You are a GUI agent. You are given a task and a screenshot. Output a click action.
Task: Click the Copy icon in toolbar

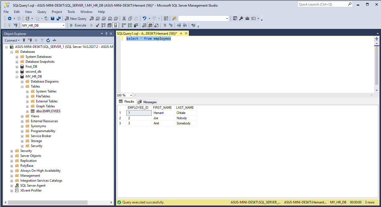point(130,18)
